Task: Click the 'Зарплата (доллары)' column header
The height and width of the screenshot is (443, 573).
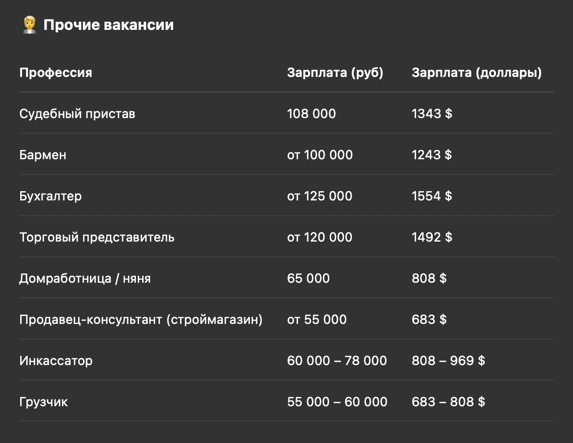Action: tap(477, 73)
